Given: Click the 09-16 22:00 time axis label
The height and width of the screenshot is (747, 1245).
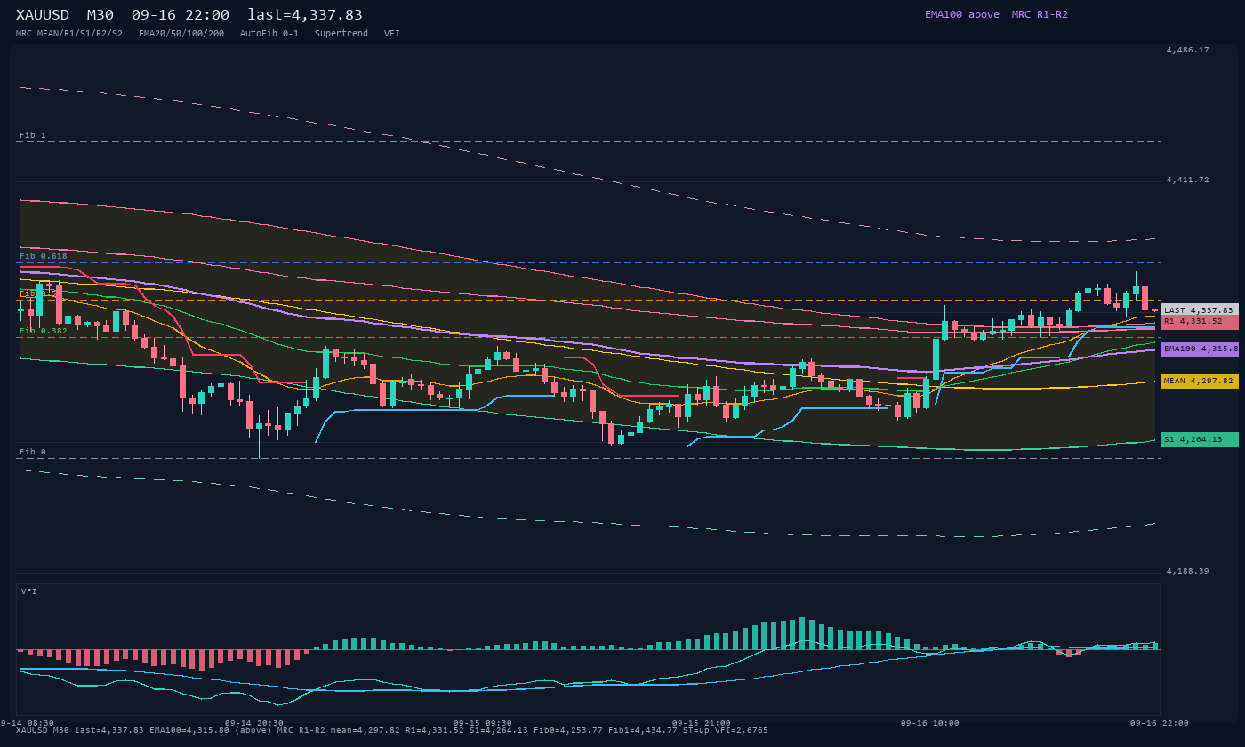Looking at the screenshot, I should coord(1160,723).
